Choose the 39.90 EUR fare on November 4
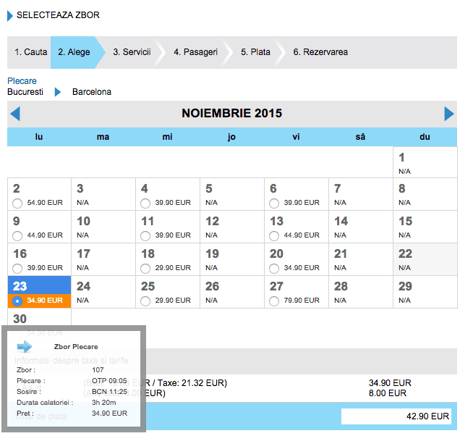This screenshot has width=460, height=436. click(x=145, y=204)
